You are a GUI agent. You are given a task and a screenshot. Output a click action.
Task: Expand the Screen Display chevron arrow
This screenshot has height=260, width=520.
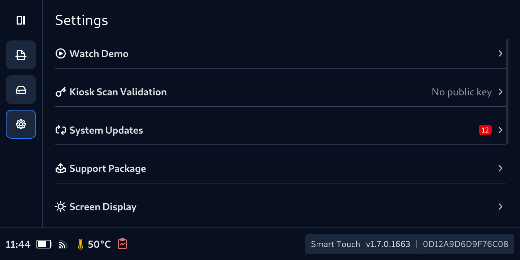click(500, 207)
